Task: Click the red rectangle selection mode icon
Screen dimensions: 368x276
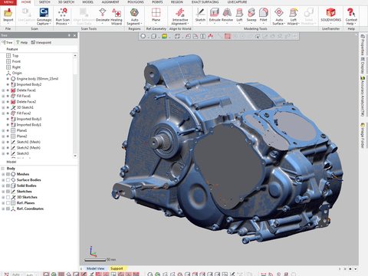Action: [228, 36]
